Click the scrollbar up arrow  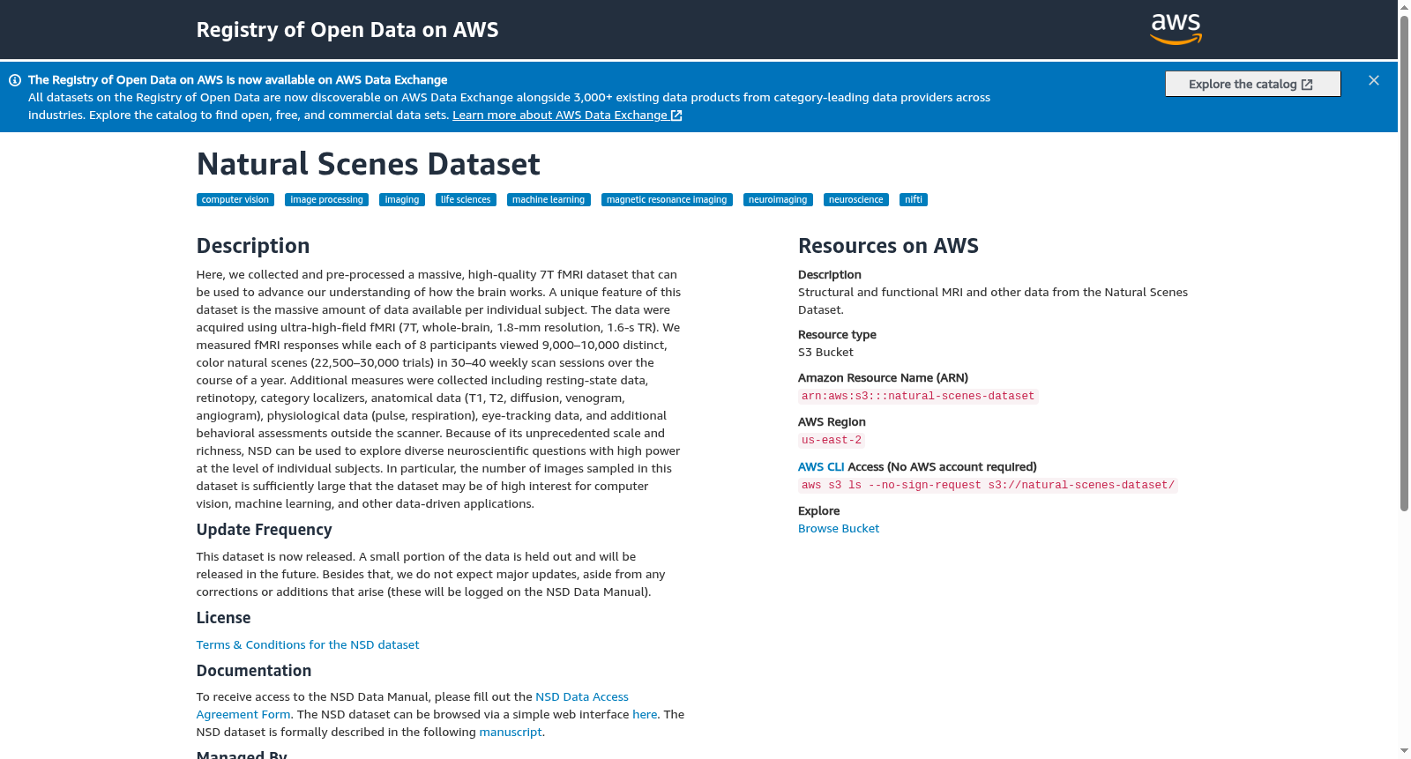(1404, 7)
